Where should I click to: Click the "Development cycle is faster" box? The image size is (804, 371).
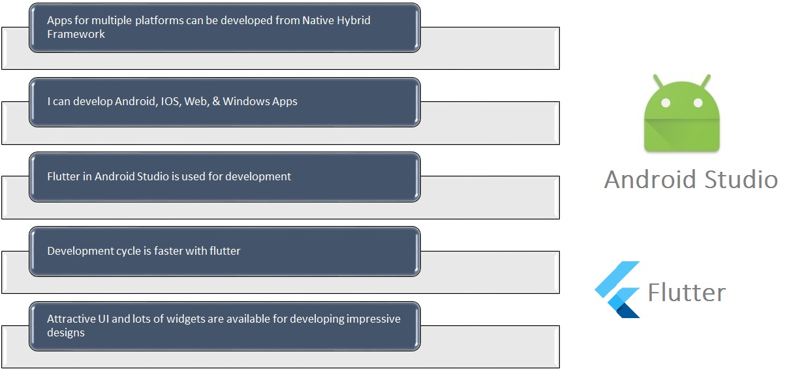tap(224, 251)
